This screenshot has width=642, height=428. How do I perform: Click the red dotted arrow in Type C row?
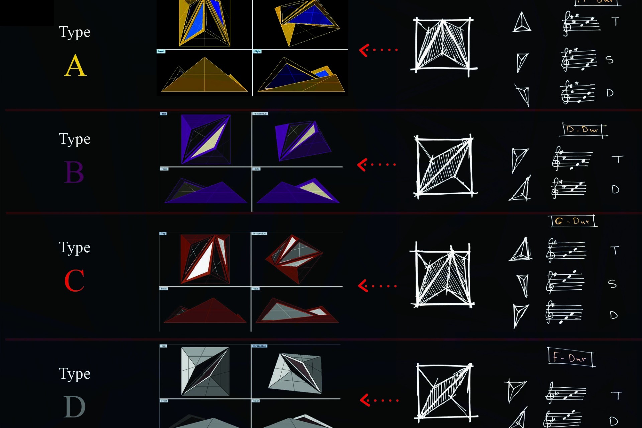click(378, 286)
